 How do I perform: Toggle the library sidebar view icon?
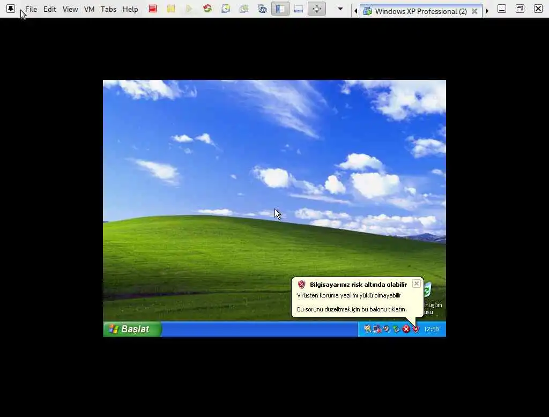(280, 9)
